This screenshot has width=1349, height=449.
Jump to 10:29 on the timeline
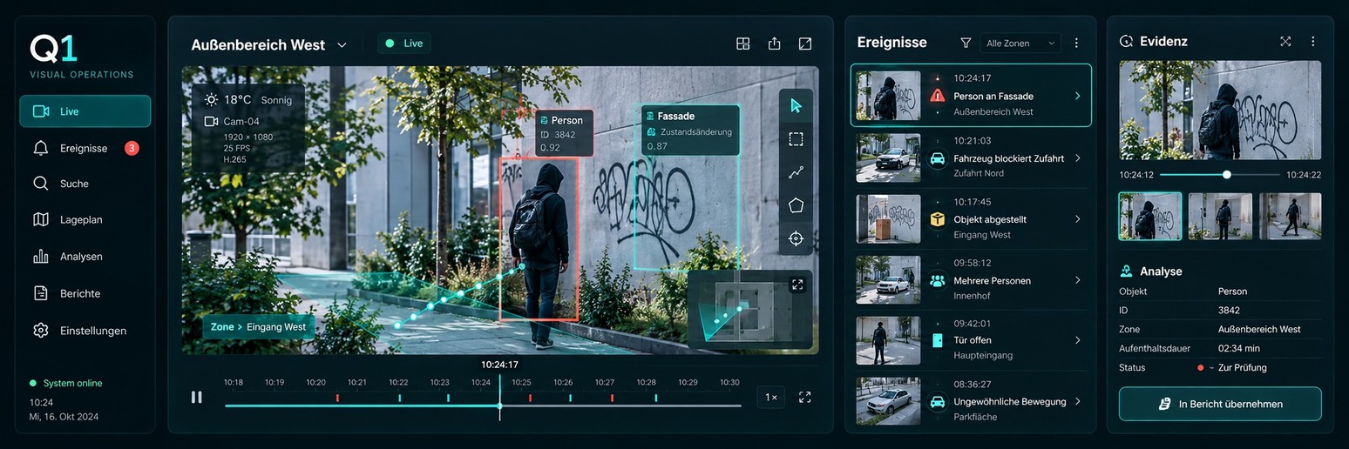click(688, 383)
